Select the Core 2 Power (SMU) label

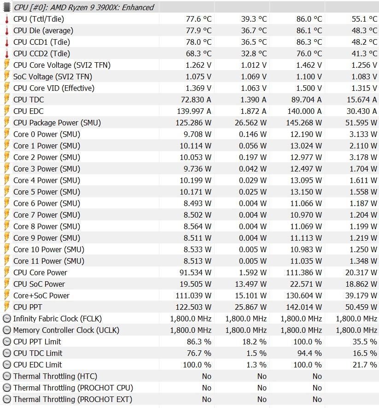point(47,157)
